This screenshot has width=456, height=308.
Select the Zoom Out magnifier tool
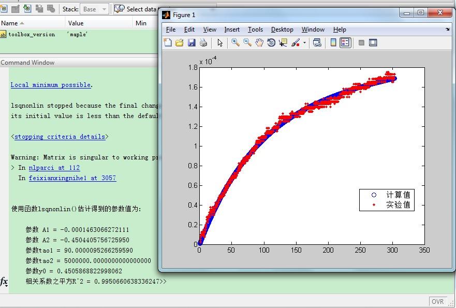point(247,43)
